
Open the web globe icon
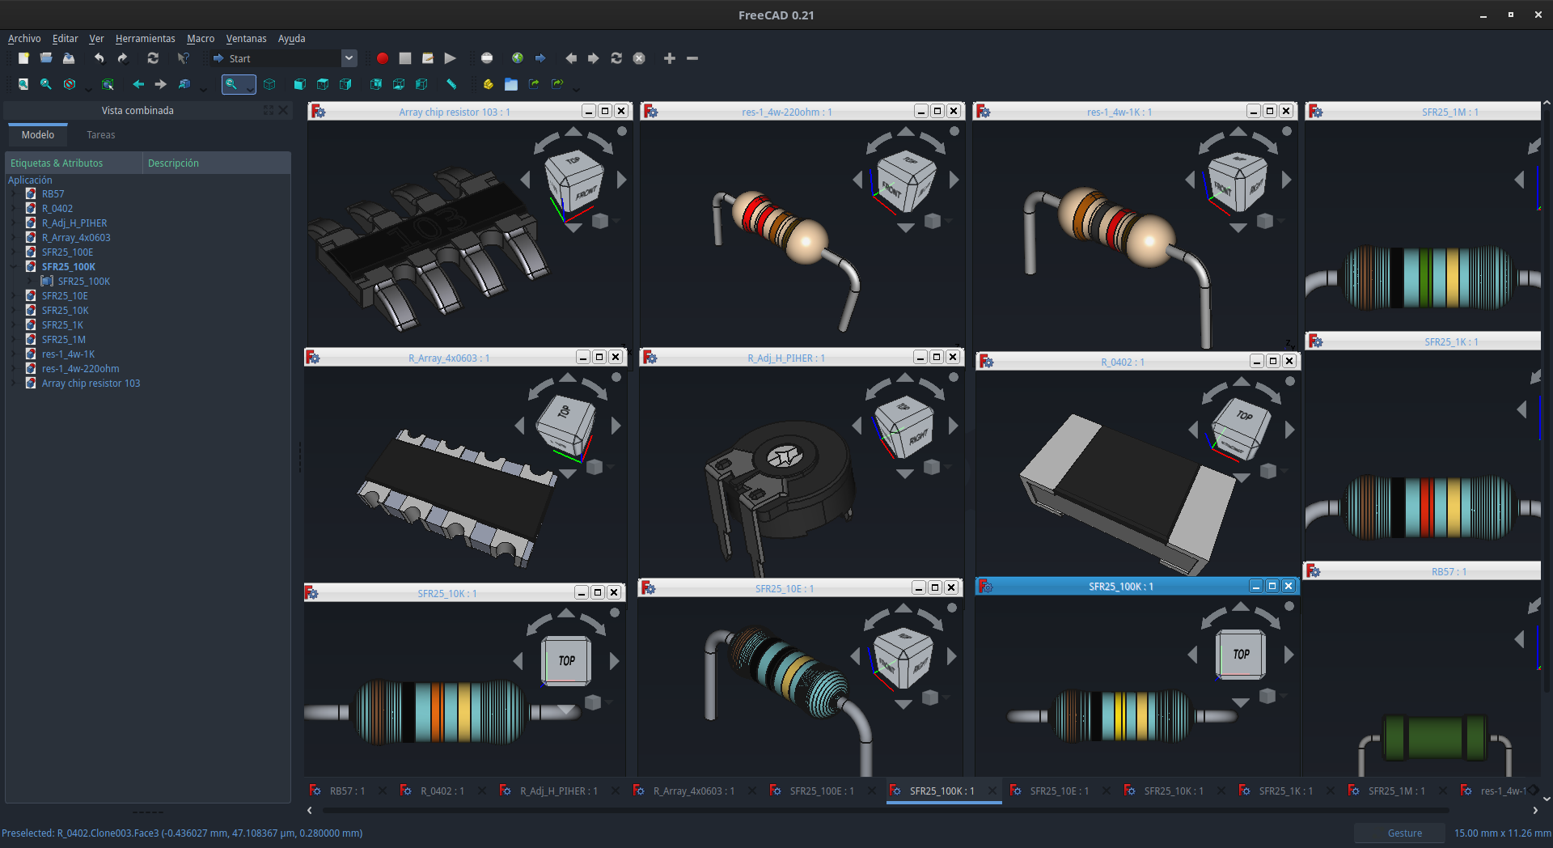tap(518, 58)
